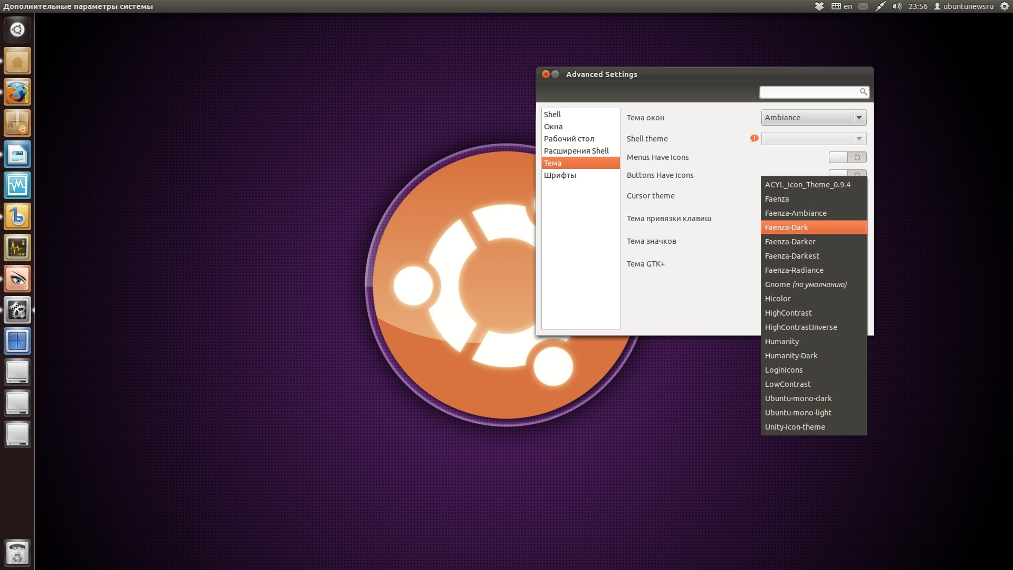Viewport: 1013px width, 570px height.
Task: Open the Тема окон Ambiance dropdown
Action: point(814,118)
